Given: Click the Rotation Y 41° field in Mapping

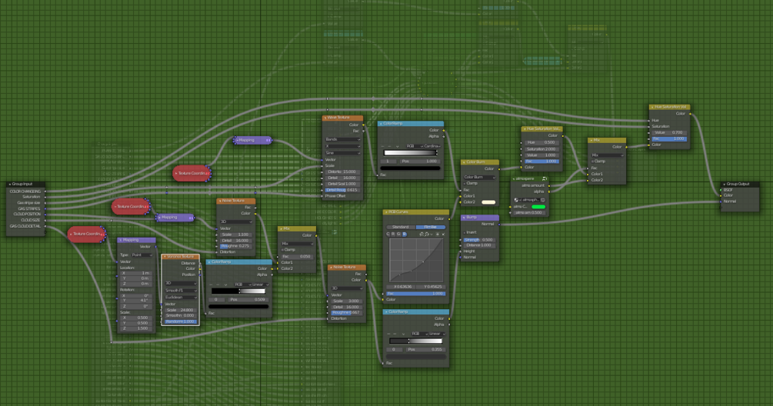Looking at the screenshot, I should (x=137, y=301).
